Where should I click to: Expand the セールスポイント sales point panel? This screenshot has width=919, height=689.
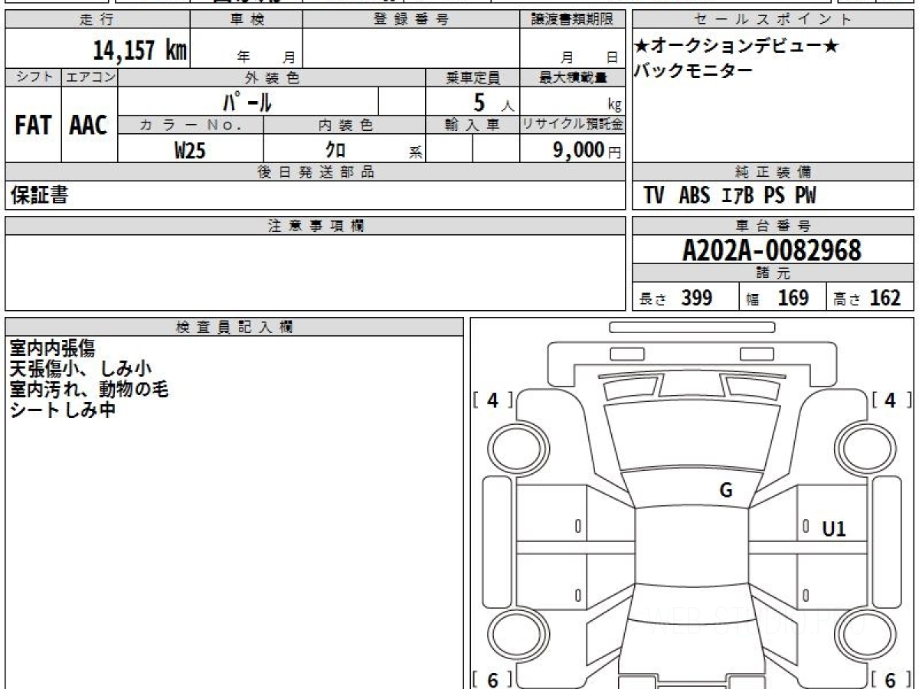772,19
